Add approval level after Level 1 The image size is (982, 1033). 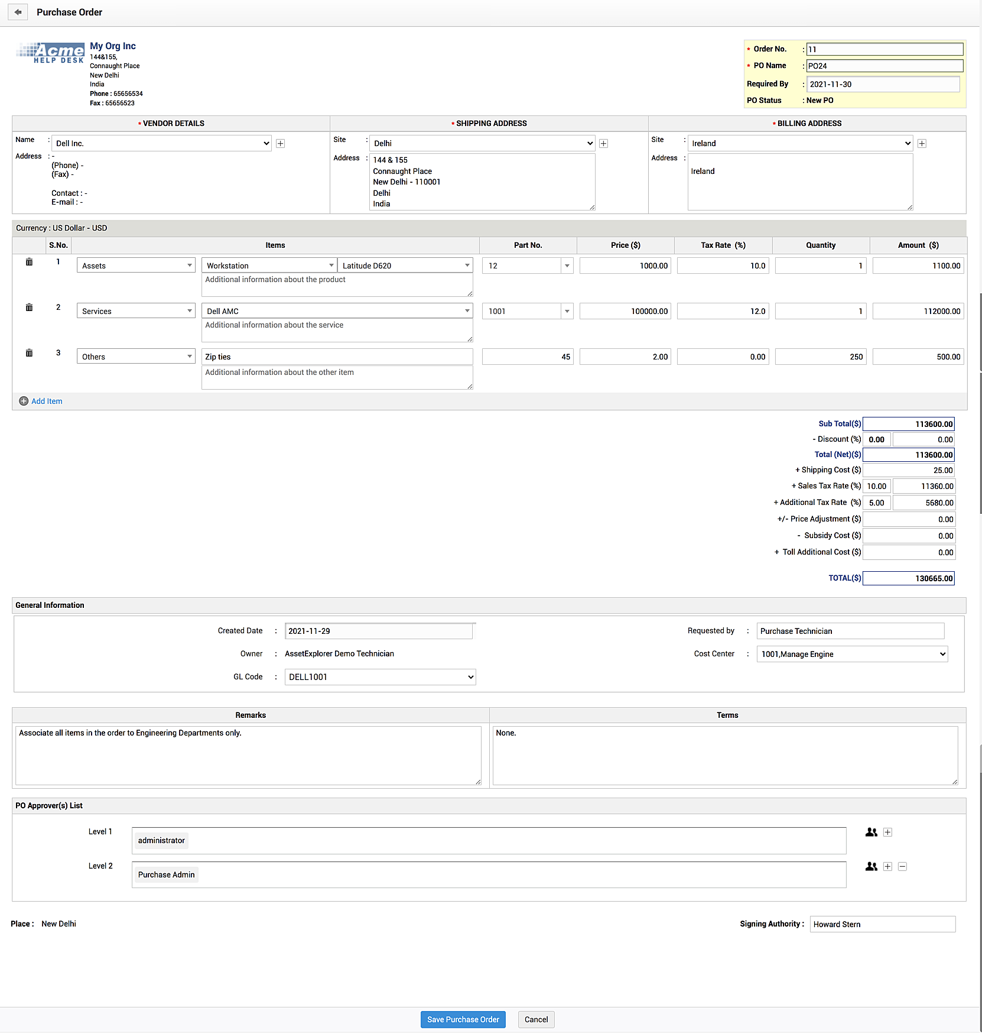pyautogui.click(x=887, y=832)
